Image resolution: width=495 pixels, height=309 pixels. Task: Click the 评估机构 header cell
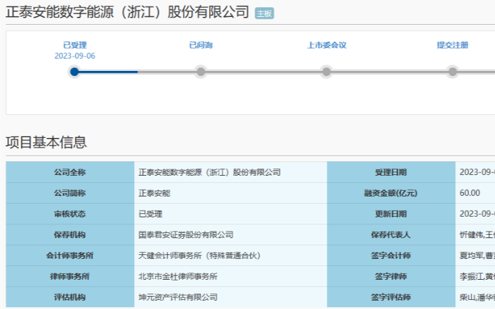70,297
